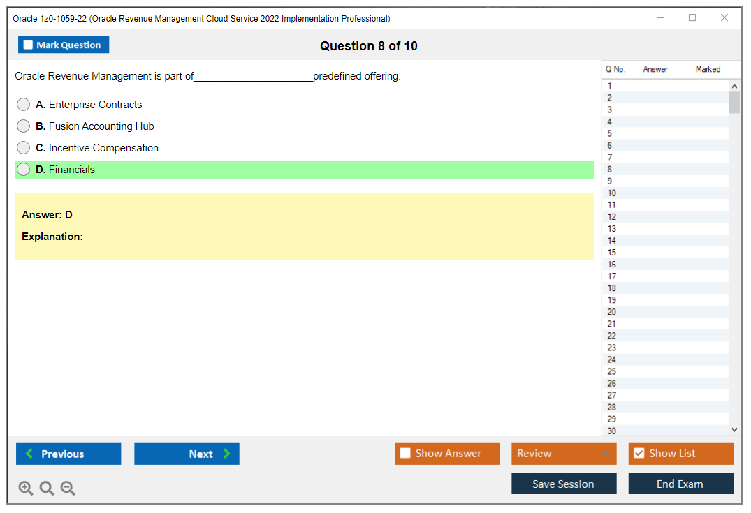This screenshot has width=751, height=513.
Task: Select option D Financials
Action: click(x=24, y=170)
